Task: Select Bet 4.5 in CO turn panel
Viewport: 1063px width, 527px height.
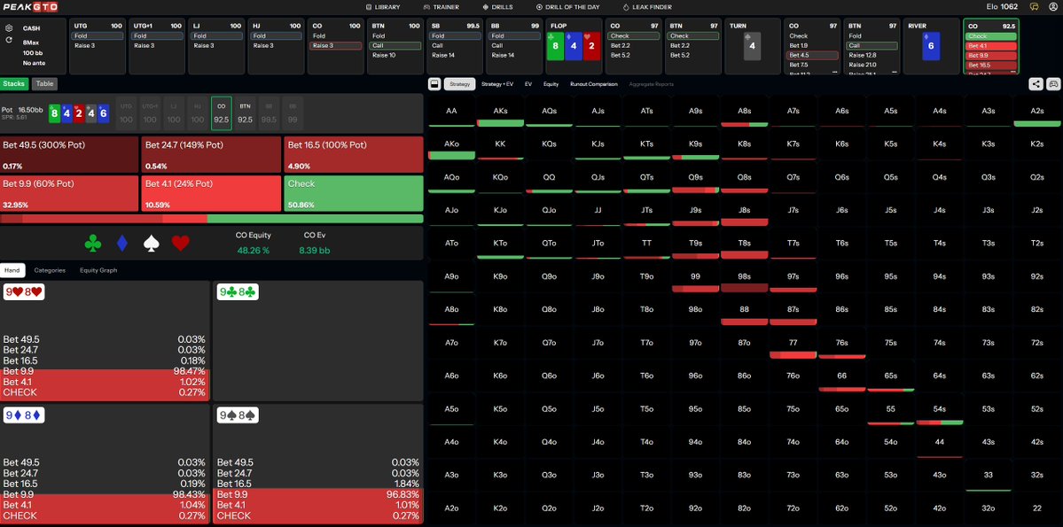Action: coord(812,55)
